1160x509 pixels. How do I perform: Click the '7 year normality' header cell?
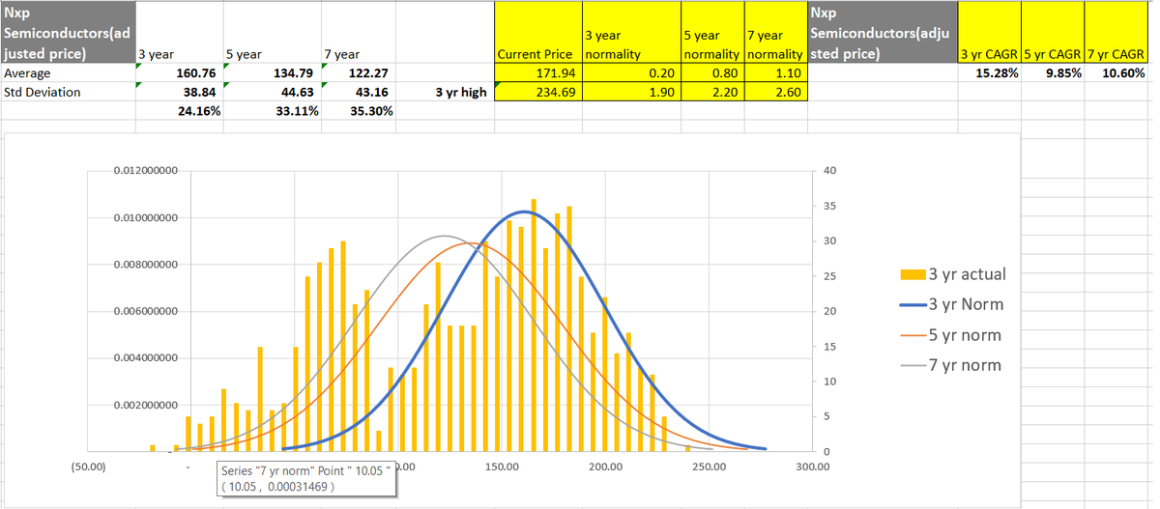(x=775, y=33)
